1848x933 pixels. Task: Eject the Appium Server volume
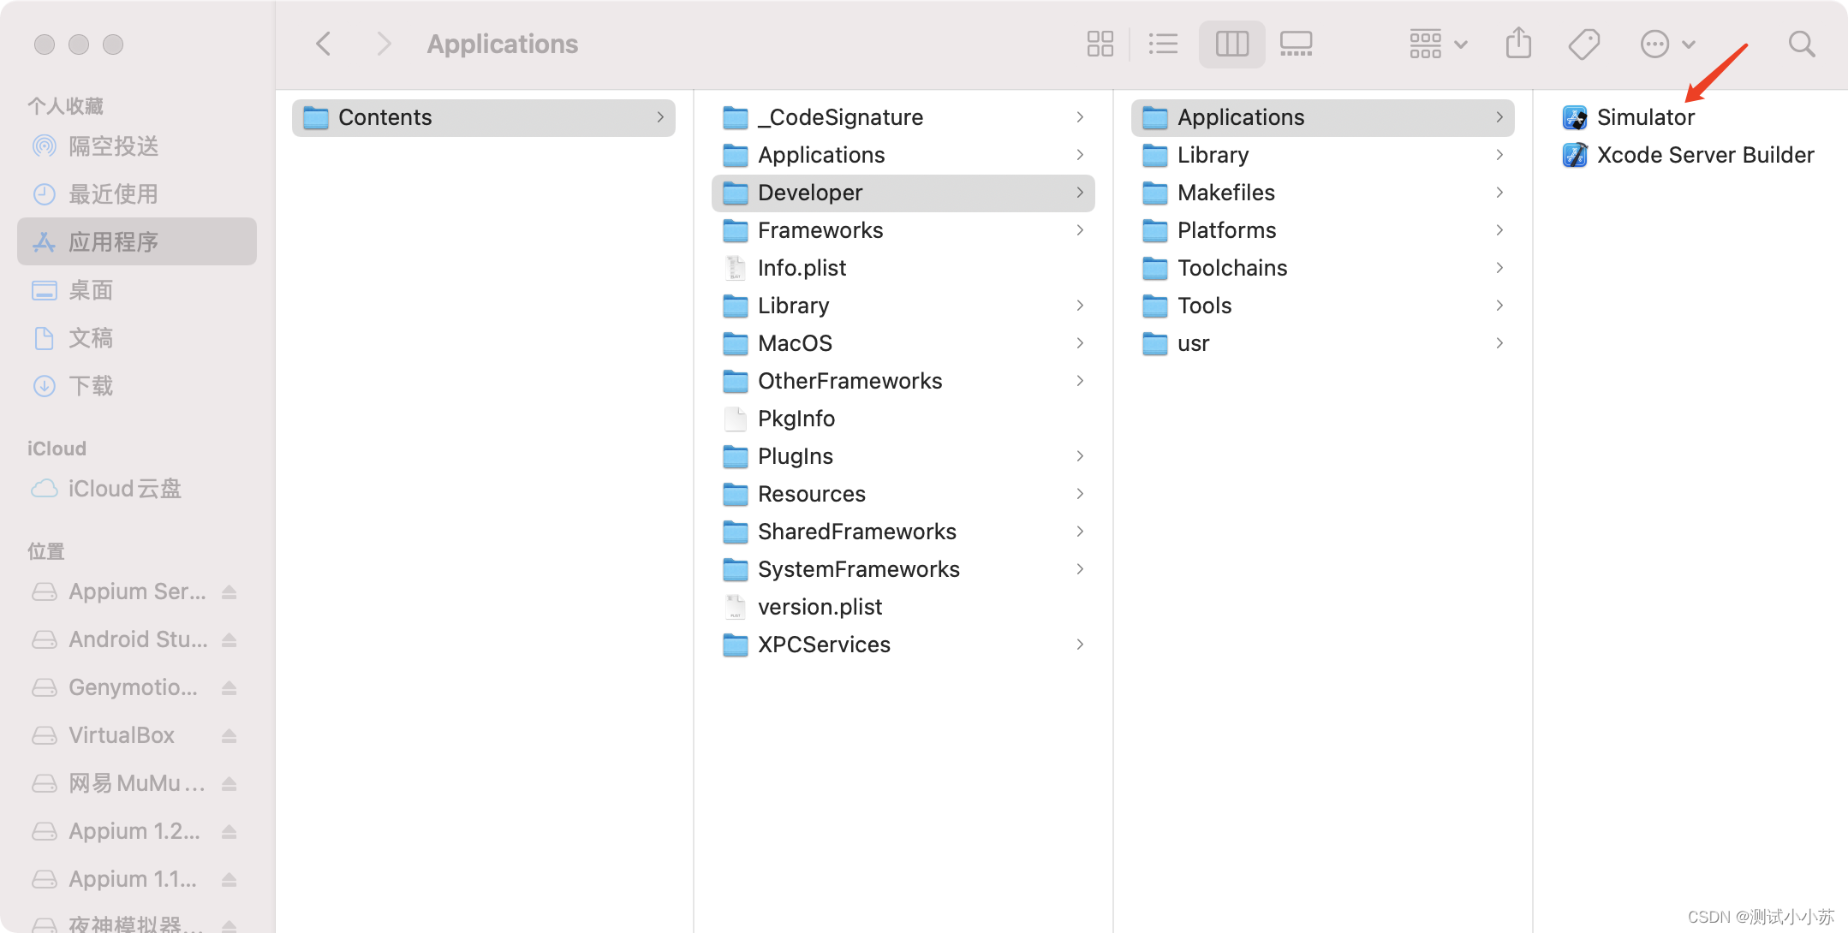click(229, 591)
